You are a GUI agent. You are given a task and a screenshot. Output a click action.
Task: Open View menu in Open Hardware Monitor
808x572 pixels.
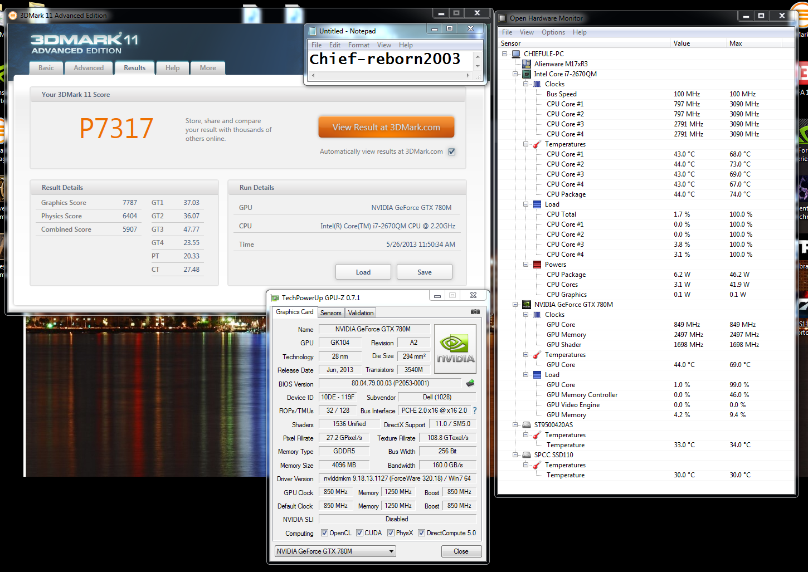(527, 32)
